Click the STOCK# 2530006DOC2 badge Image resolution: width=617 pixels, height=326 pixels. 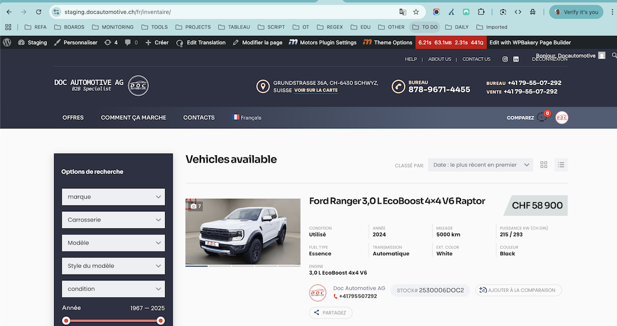coord(430,290)
